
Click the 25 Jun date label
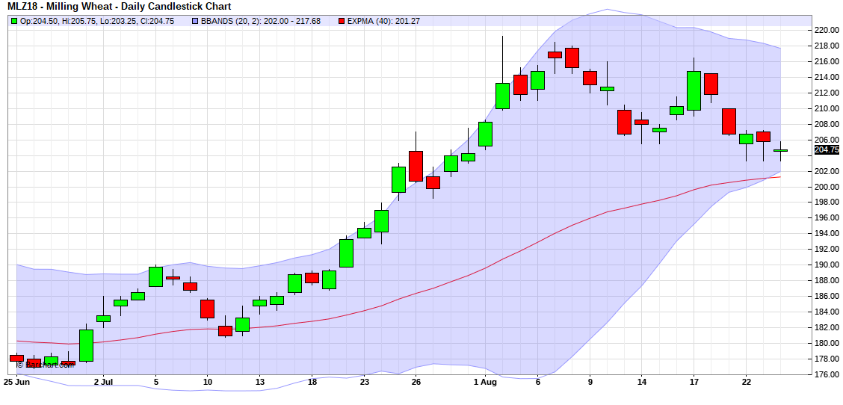pos(15,382)
